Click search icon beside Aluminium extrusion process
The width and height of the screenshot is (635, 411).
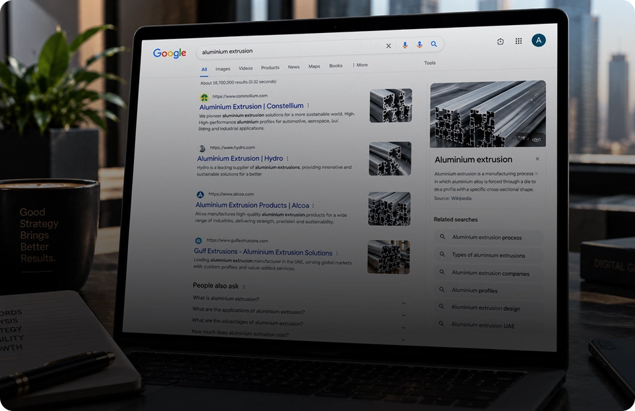(442, 236)
